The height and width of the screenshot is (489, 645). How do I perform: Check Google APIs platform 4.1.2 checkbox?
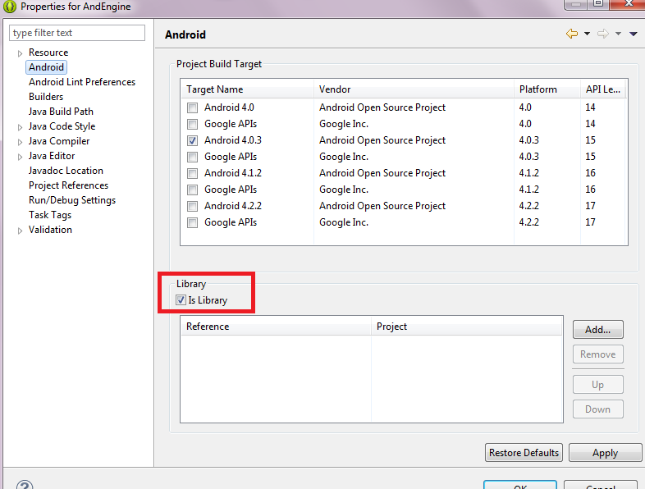[x=192, y=190]
